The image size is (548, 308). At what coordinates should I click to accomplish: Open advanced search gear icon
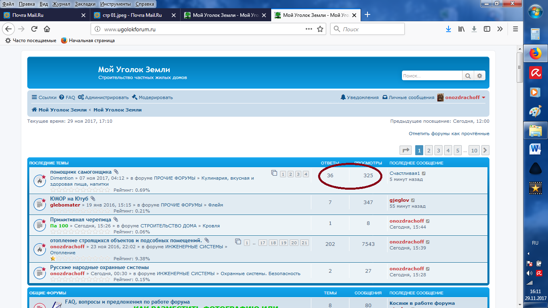coord(479,76)
